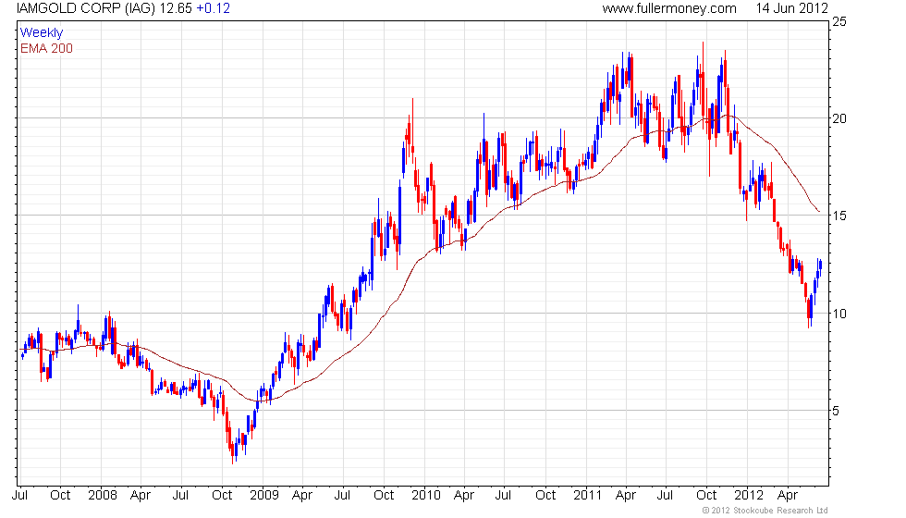The image size is (906, 518).
Task: Click the 2010 year label on time axis
Action: pyautogui.click(x=426, y=496)
